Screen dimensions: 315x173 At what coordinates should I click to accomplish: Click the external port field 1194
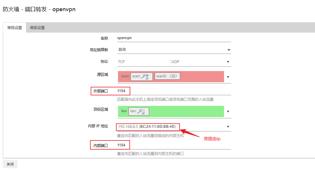pyautogui.click(x=174, y=91)
